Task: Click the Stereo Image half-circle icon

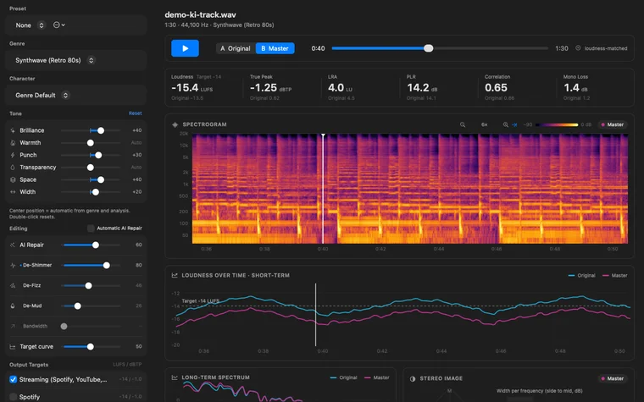Action: pyautogui.click(x=413, y=378)
